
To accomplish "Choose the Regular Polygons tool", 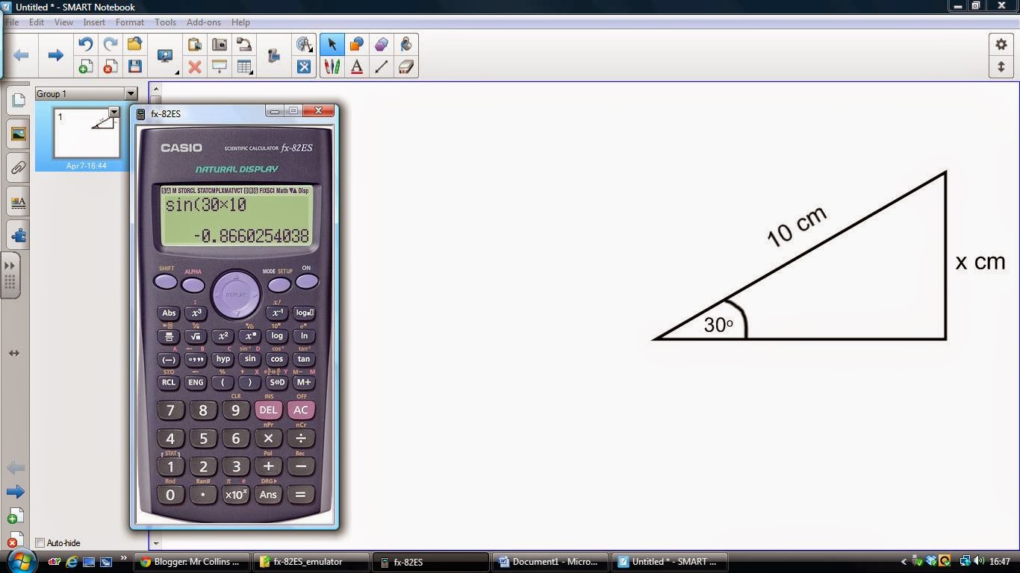I will pyautogui.click(x=381, y=45).
